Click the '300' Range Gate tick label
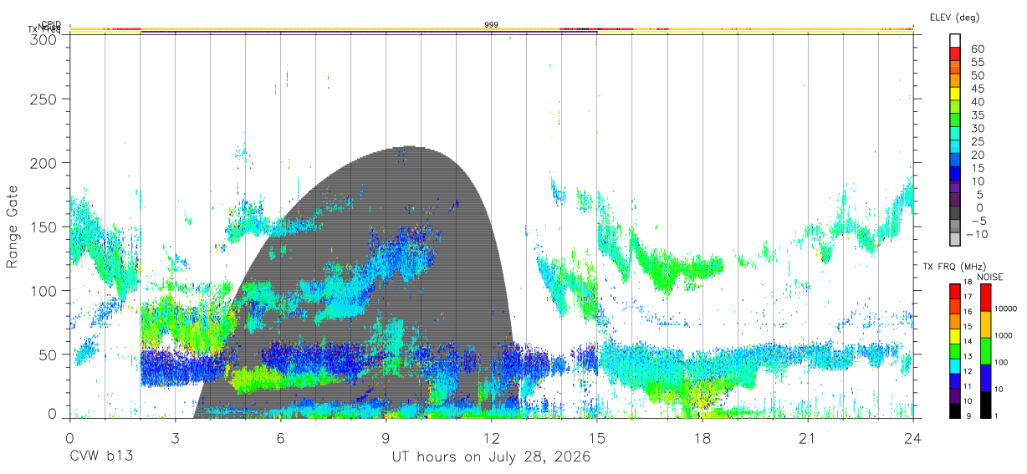The width and height of the screenshot is (1027, 474). click(44, 39)
